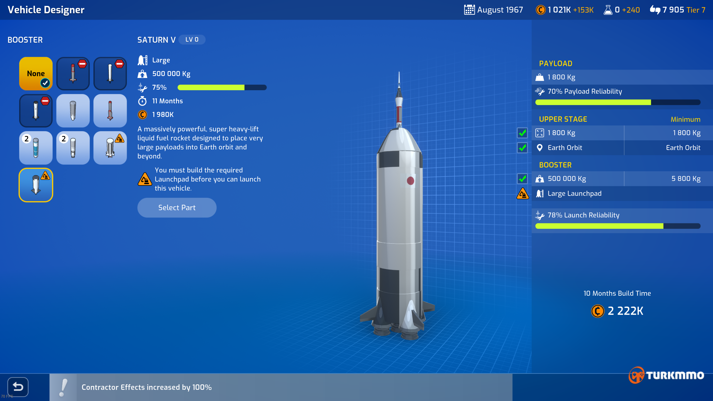Image resolution: width=713 pixels, height=401 pixels.
Task: Click the funds coin icon in top bar
Action: pos(540,10)
